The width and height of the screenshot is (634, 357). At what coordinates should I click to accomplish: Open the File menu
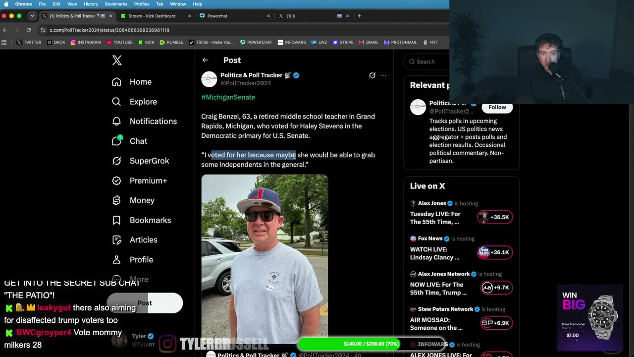coord(42,4)
